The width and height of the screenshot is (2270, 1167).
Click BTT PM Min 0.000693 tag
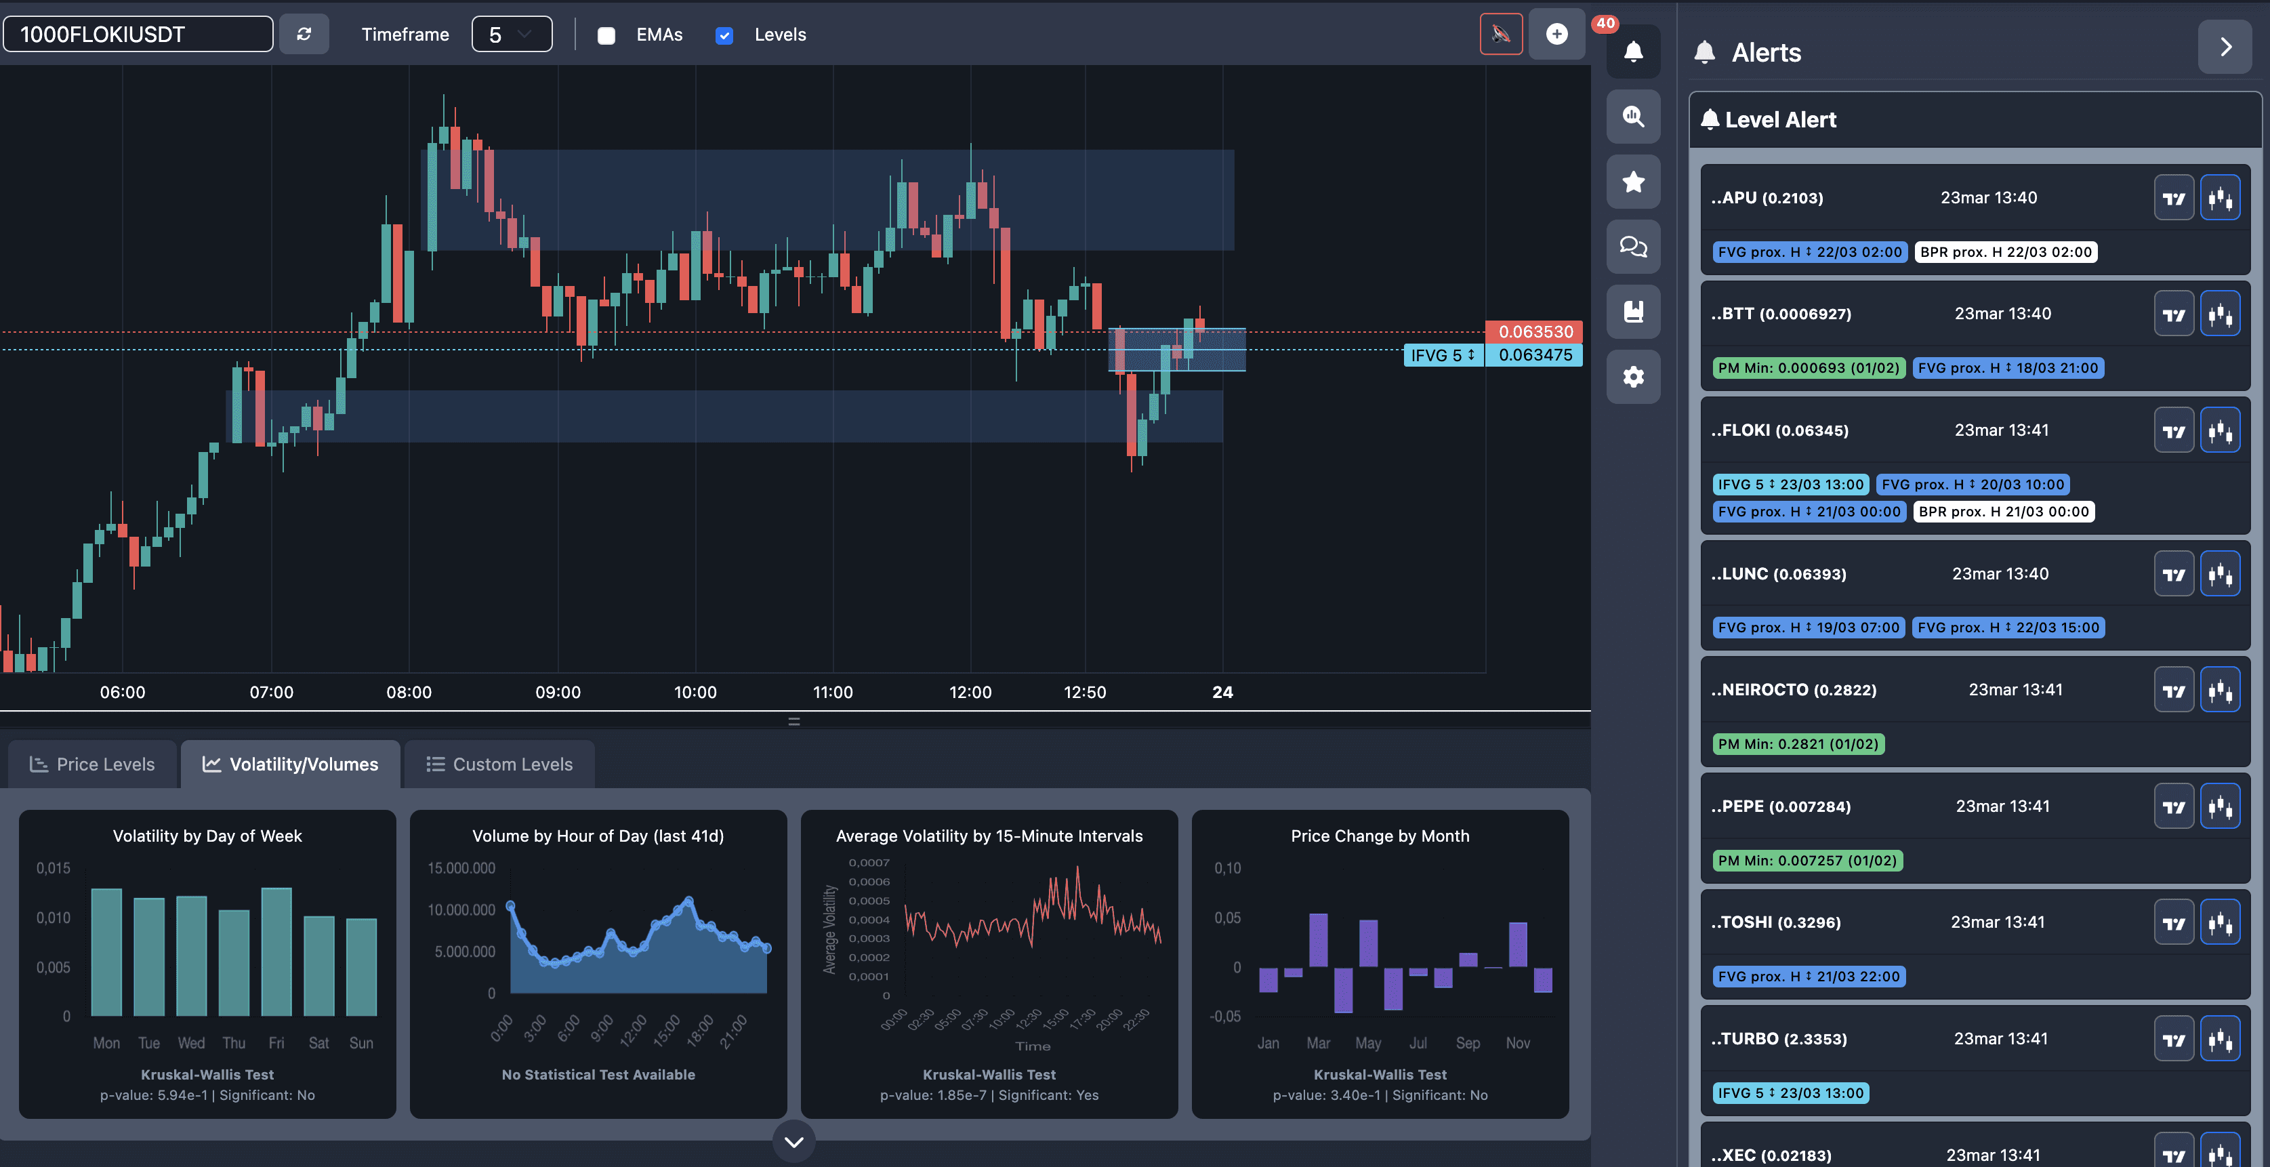coord(1809,369)
